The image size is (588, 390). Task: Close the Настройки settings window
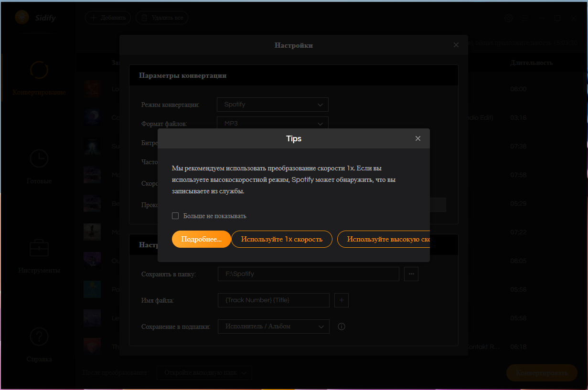point(456,45)
